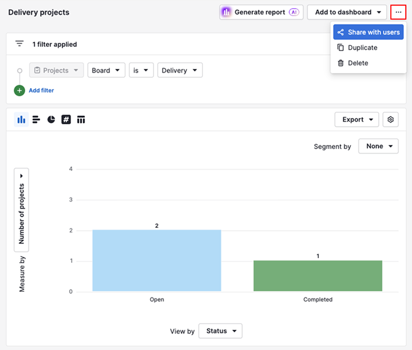
Task: Expand the Segment by None dropdown
Action: (x=379, y=146)
